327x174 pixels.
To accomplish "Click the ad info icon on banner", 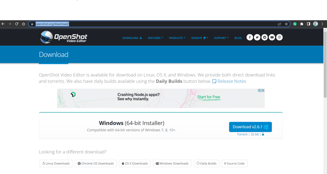I will tap(260, 90).
